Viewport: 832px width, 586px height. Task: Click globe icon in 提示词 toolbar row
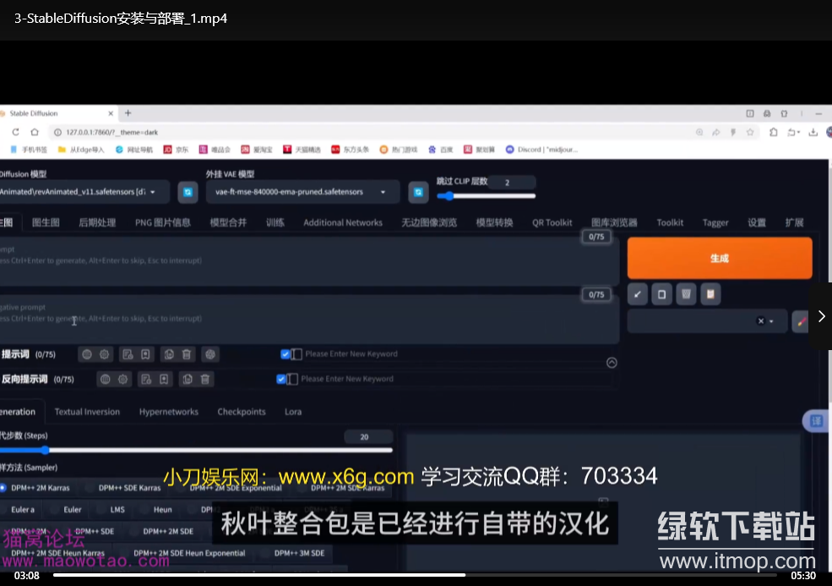click(x=87, y=354)
